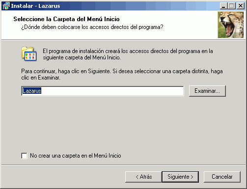Screen dimensions: 247x189
Task: Click the highlighted 'Lazarus' text in folder field
Action: [x=32, y=91]
